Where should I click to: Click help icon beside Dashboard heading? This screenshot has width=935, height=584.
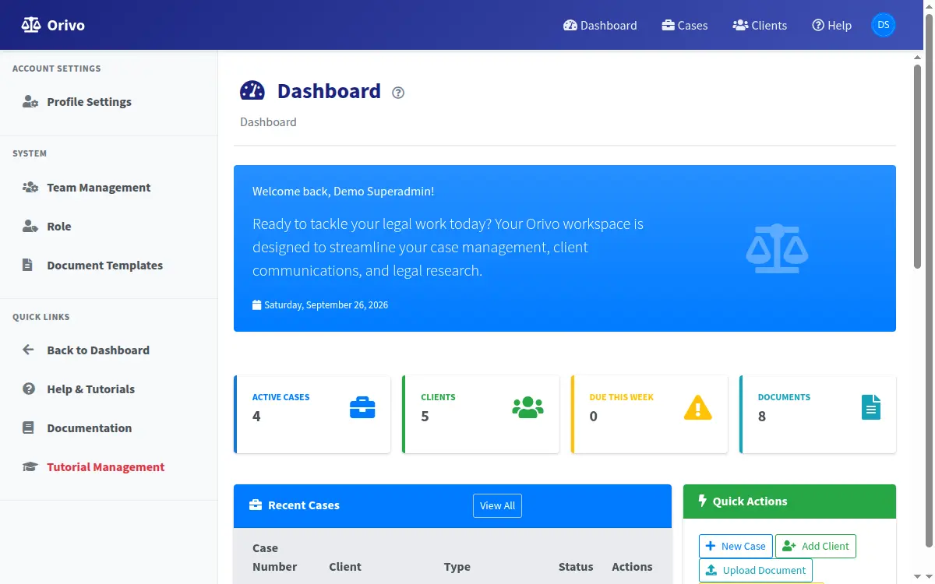[x=398, y=93]
